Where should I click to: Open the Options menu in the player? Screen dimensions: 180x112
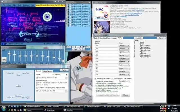26,5
